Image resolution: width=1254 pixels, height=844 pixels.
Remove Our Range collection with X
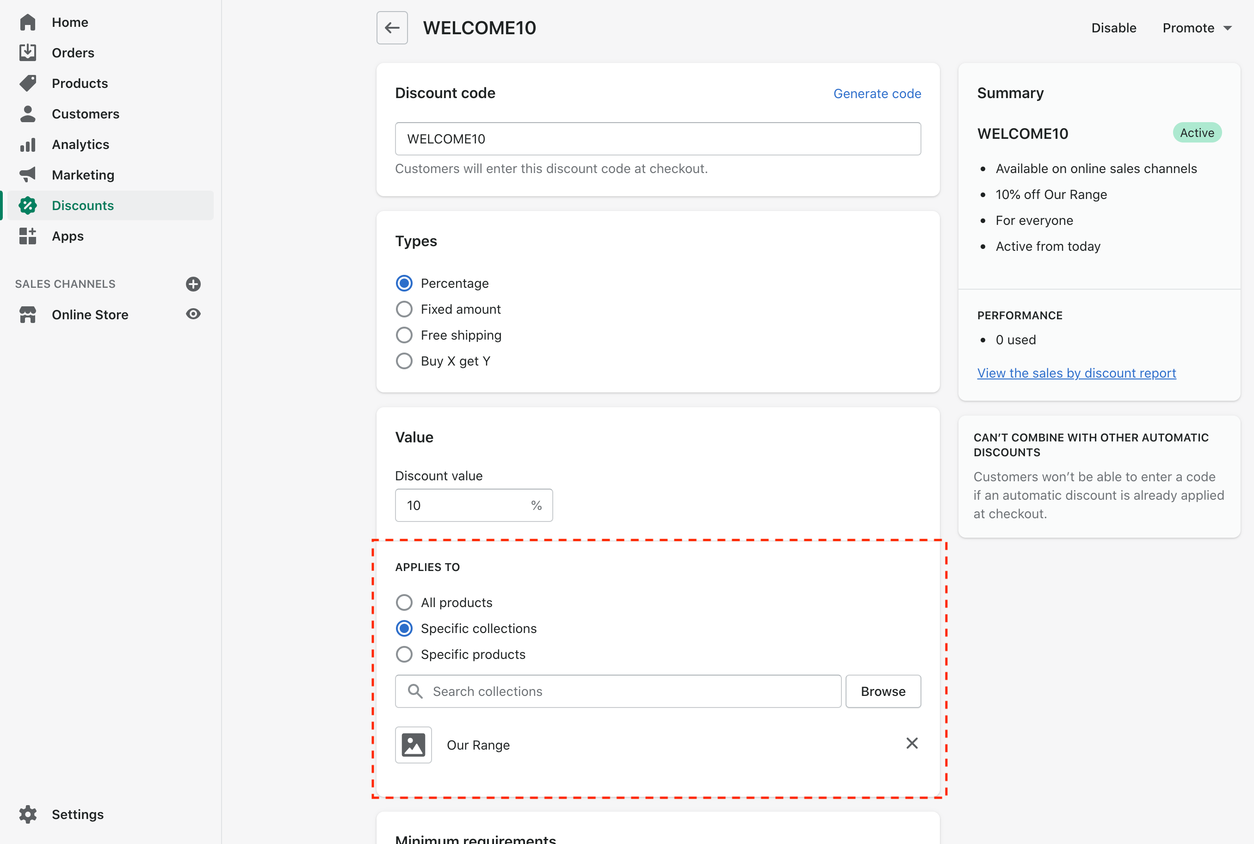click(911, 743)
